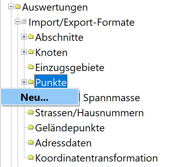182x167 pixels.
Task: Click the Auswertungen folder icon
Action: pyautogui.click(x=18, y=7)
